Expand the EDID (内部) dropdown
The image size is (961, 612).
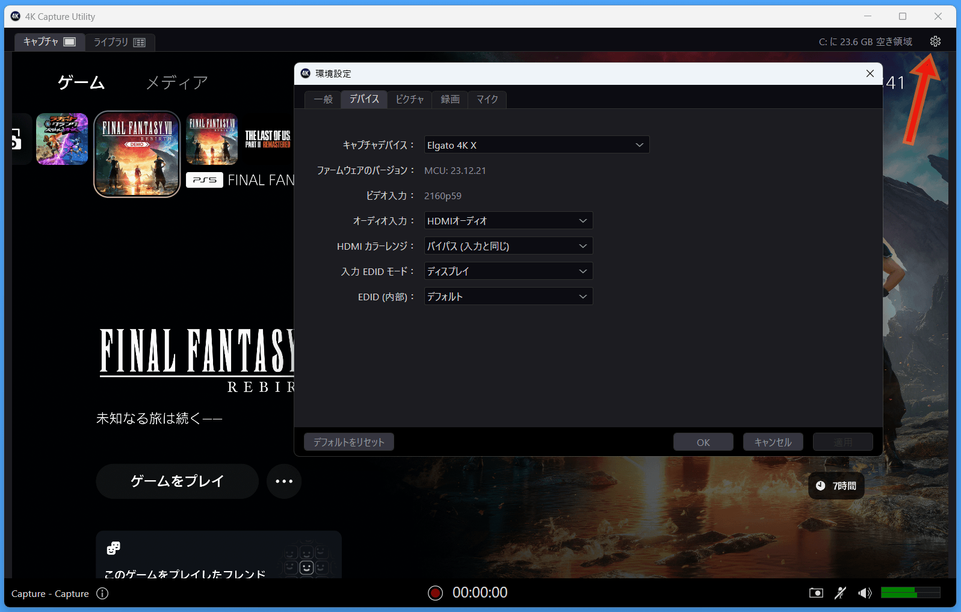[508, 297]
